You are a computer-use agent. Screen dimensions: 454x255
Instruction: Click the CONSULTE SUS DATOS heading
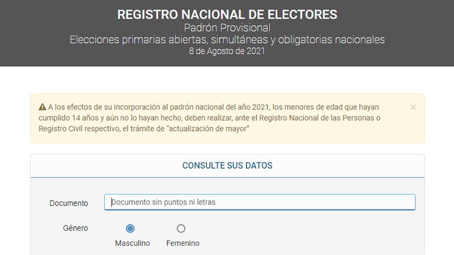[227, 166]
